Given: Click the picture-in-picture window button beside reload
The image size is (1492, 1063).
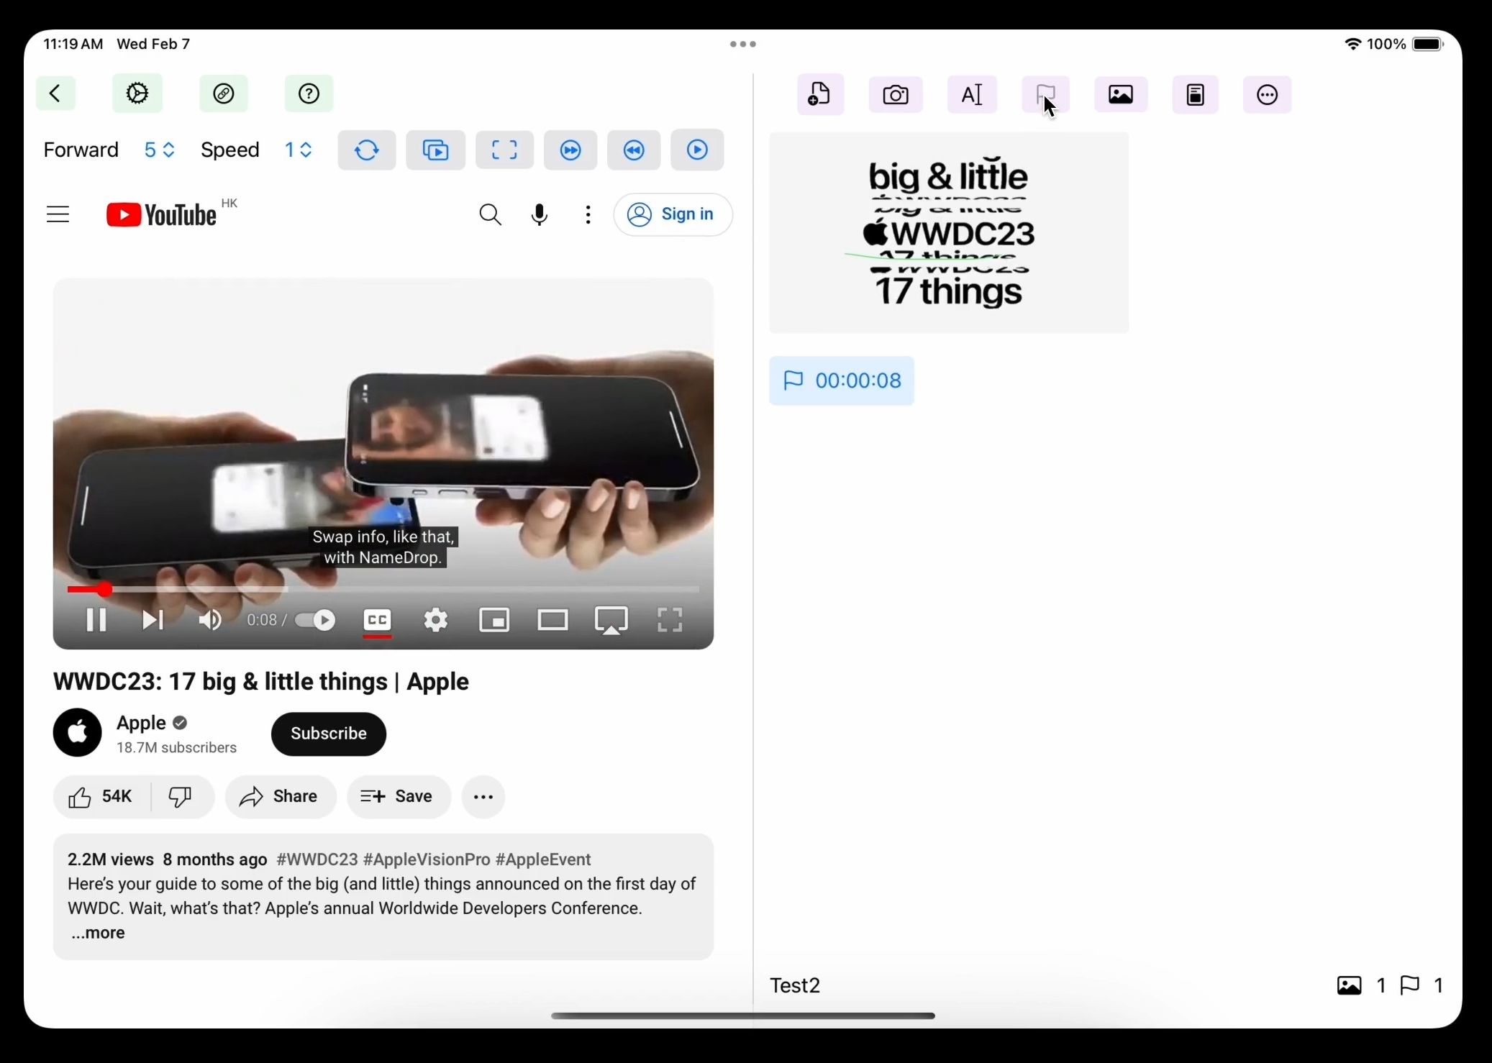Looking at the screenshot, I should coord(435,150).
